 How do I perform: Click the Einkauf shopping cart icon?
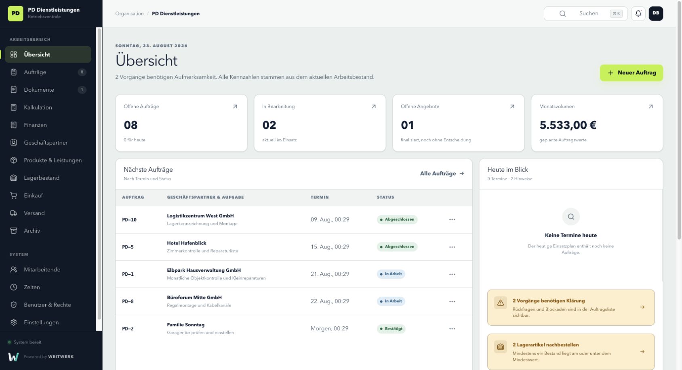(x=14, y=196)
